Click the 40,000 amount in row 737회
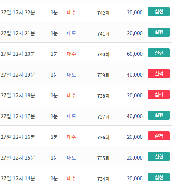Screen dimensions: 175x184 coord(135,116)
